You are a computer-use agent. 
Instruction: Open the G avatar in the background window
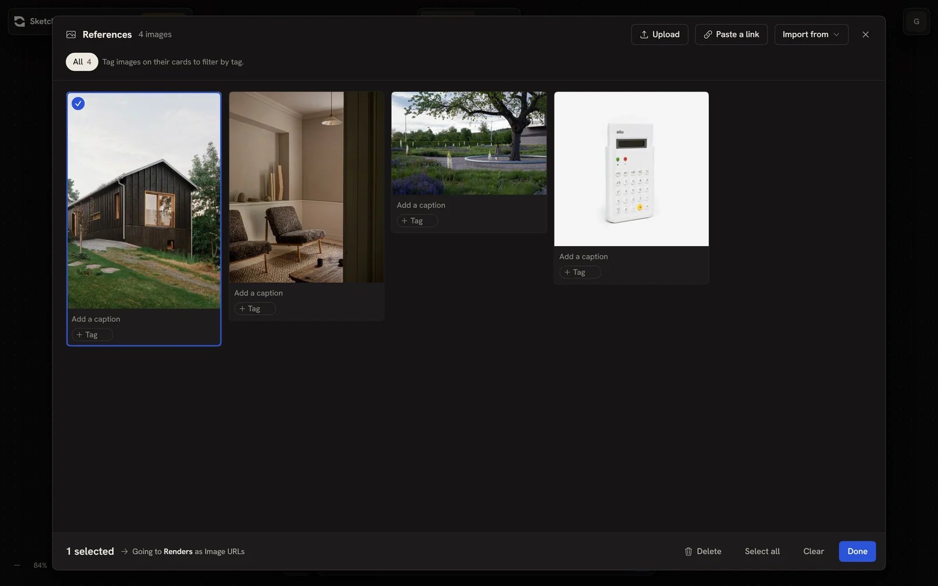point(916,22)
